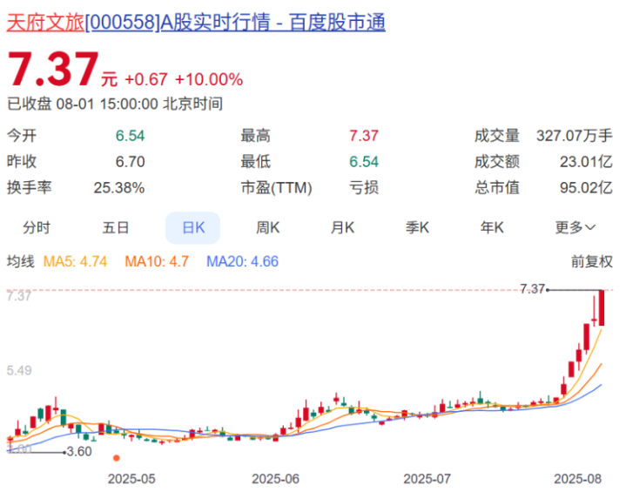Image resolution: width=626 pixels, height=492 pixels.
Task: Click the 最低 value 6.54
Action: click(x=364, y=162)
